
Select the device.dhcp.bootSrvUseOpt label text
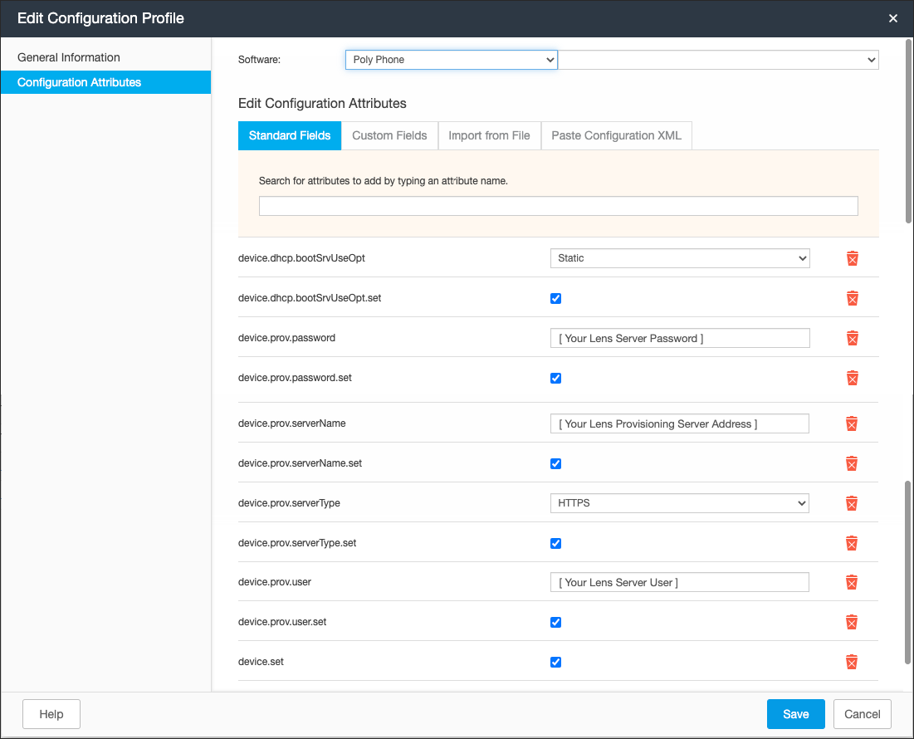[301, 257]
